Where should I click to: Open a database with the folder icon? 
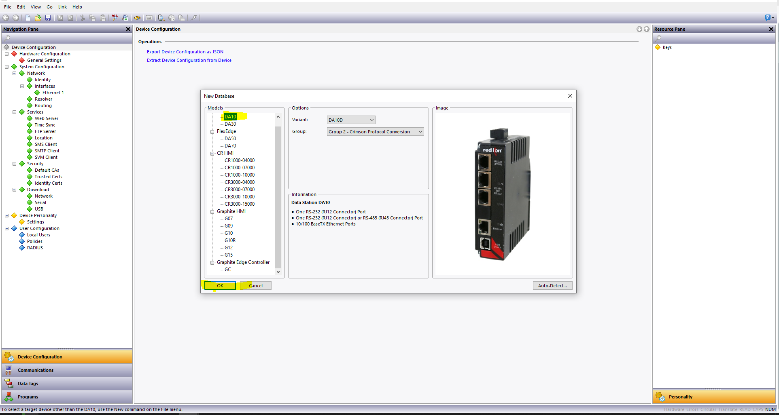click(x=38, y=18)
